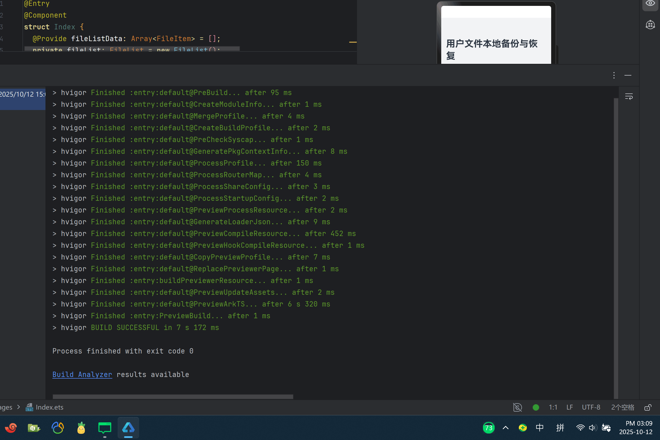The width and height of the screenshot is (660, 440).
Task: Click the 1:1 cursor position indicator
Action: [x=553, y=407]
